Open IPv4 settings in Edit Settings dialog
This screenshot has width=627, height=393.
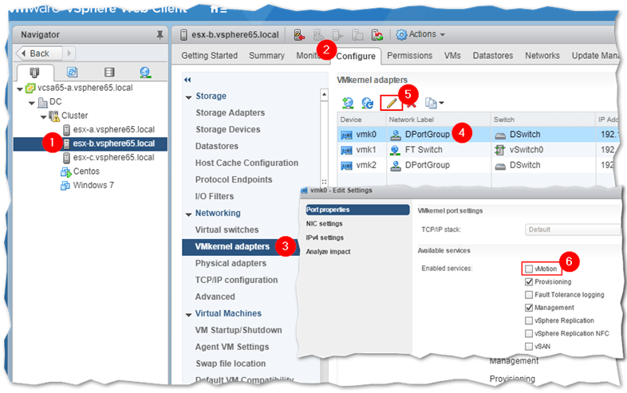pos(325,238)
